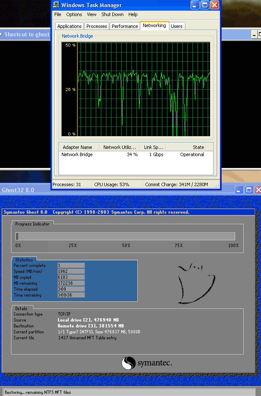261x396 pixels.
Task: Maximize the Task Manager window
Action: coord(205,5)
